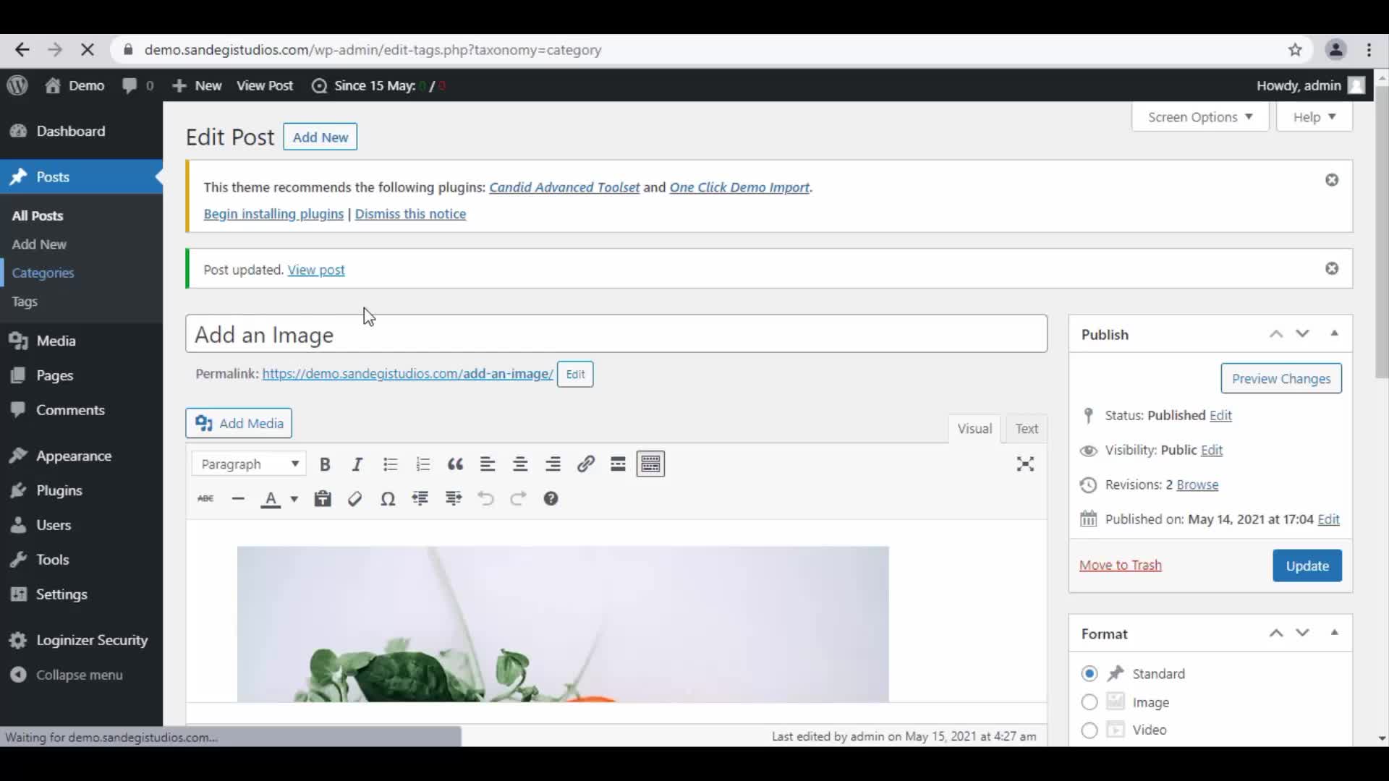The image size is (1389, 781).
Task: Dismiss the plugin recommendation notice
Action: click(1332, 180)
